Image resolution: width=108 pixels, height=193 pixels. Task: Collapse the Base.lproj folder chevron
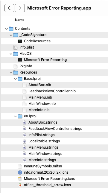[15, 79]
